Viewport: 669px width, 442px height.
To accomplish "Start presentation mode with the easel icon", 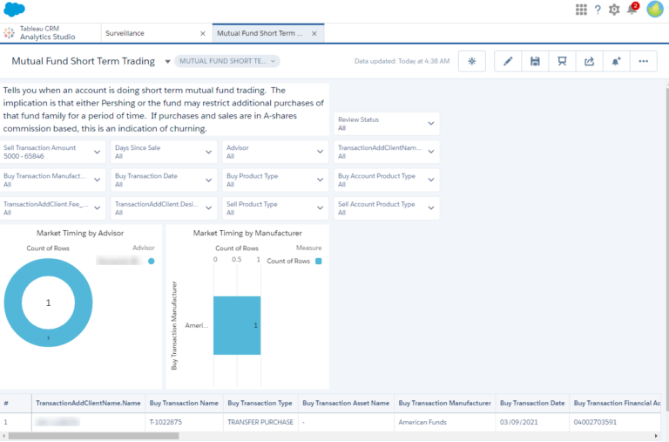I will [x=562, y=62].
